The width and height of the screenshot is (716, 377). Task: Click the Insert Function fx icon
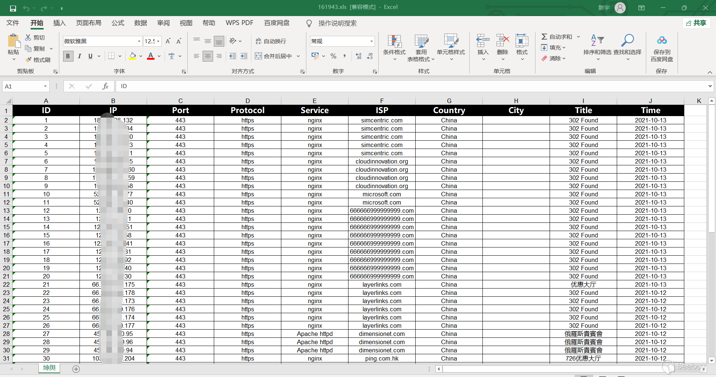[x=105, y=86]
